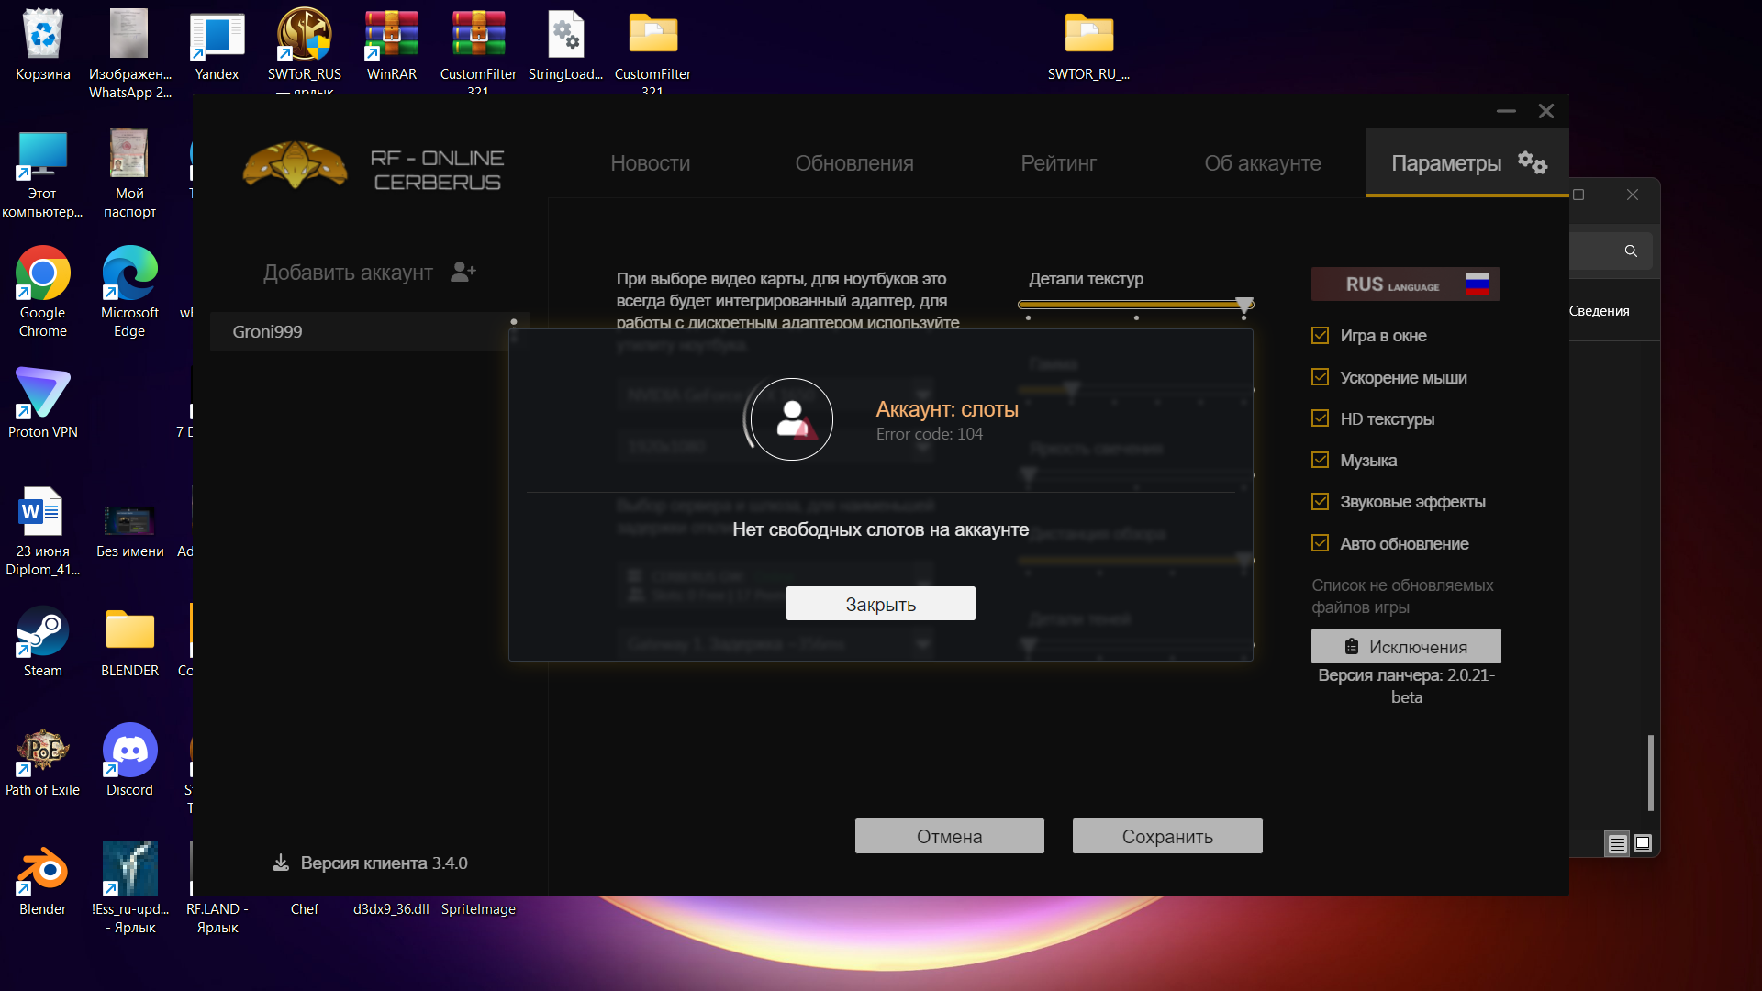Screen dimensions: 1762x991
Task: Toggle the Ускорение мыши checkbox
Action: pos(1320,377)
